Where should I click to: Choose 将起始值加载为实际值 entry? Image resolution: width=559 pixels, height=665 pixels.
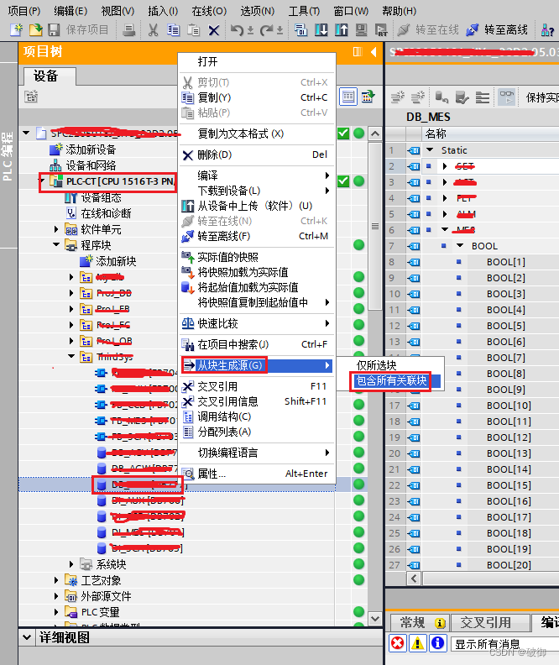[x=257, y=287]
